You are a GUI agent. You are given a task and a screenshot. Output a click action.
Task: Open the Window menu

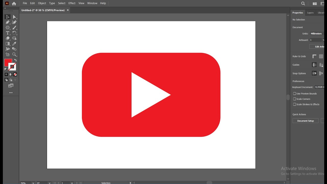coord(92,3)
